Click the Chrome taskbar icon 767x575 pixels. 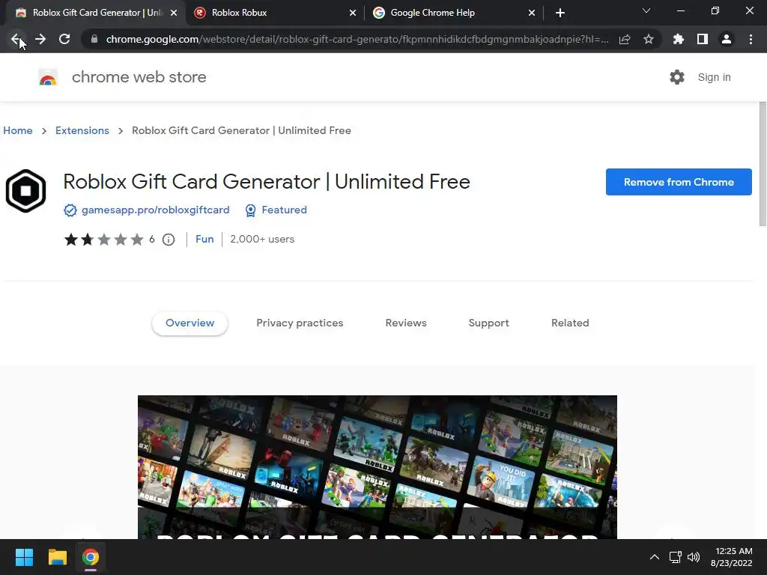tap(91, 557)
